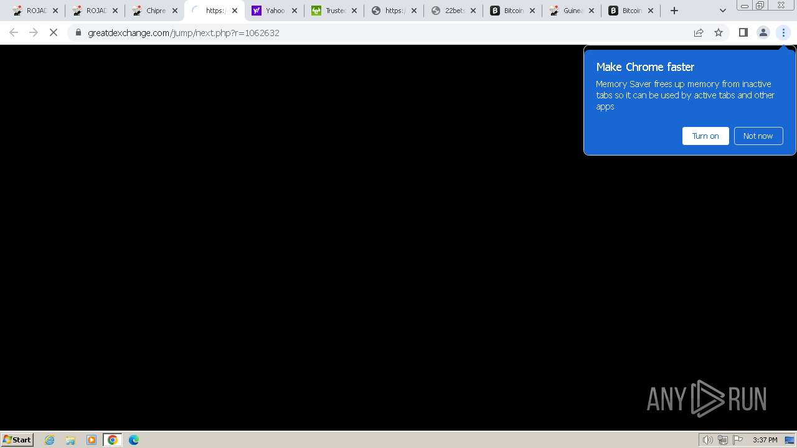Close the Yahoo tab
The image size is (797, 448).
tap(295, 11)
